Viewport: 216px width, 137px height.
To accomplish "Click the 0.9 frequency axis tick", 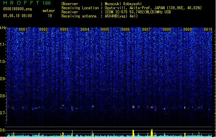I will coord(3,79).
